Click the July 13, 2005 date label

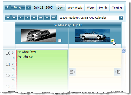[43, 8]
